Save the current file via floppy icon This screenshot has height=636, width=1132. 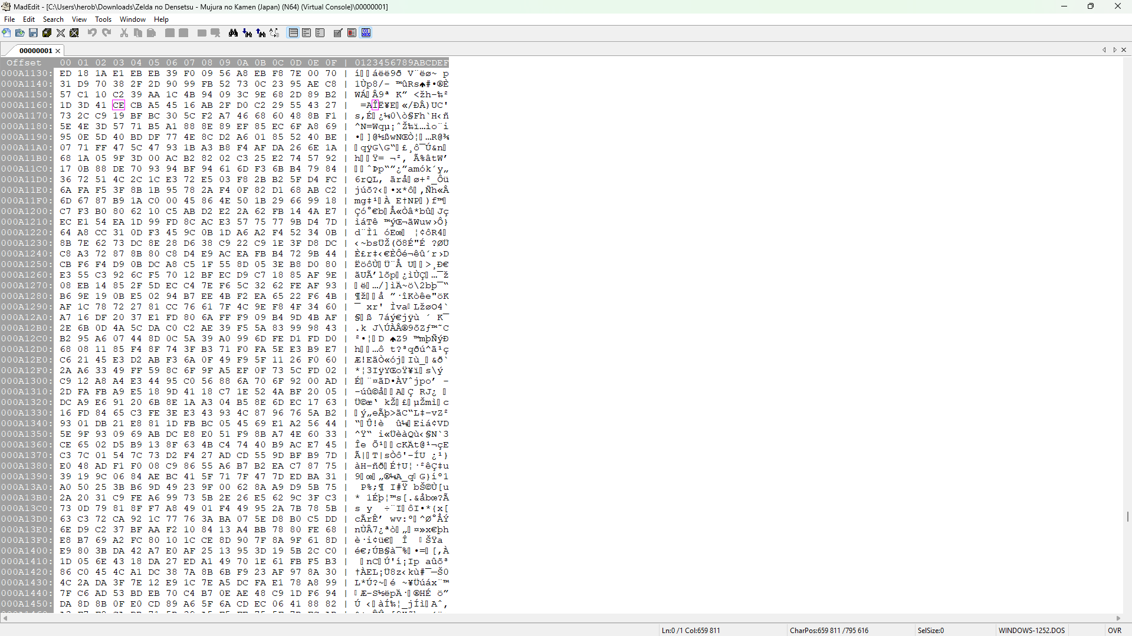(34, 33)
